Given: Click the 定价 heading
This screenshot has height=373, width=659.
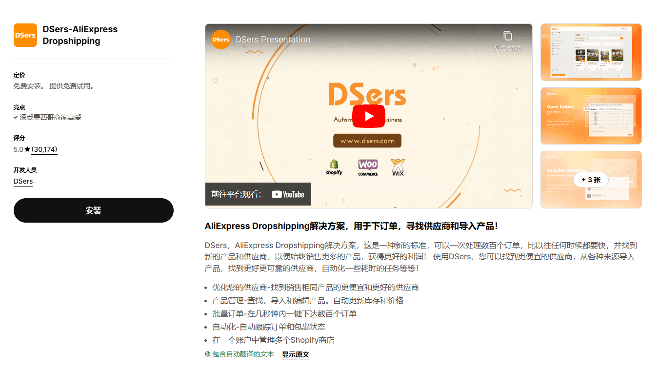Looking at the screenshot, I should pyautogui.click(x=20, y=75).
